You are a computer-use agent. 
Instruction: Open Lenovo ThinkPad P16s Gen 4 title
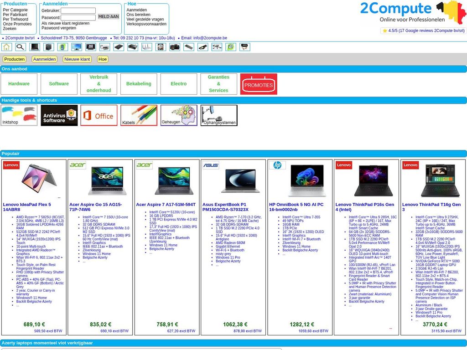point(365,207)
